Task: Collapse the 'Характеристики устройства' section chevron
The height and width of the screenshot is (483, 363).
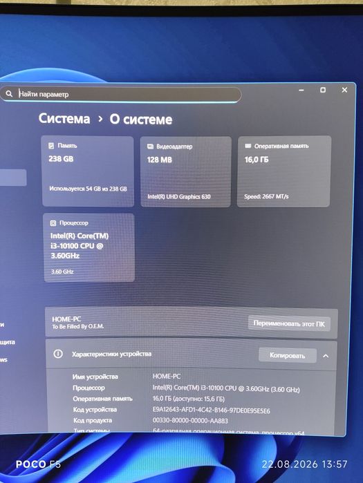Action: coord(326,356)
